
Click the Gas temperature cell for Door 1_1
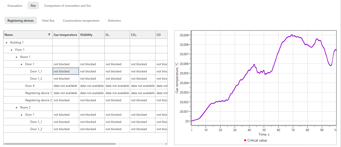coord(65,71)
